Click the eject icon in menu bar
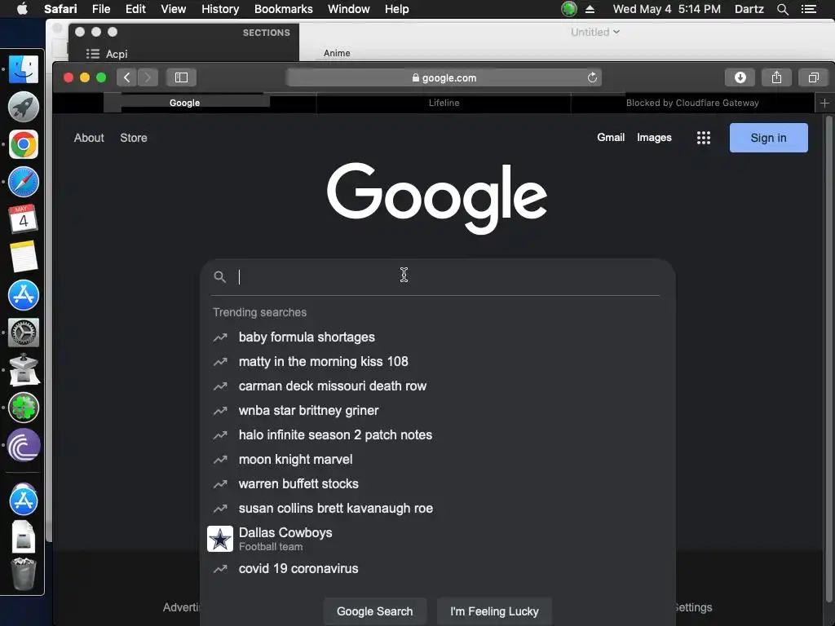This screenshot has height=626, width=835. tap(590, 9)
